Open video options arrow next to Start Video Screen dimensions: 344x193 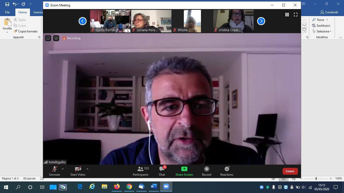coord(87,169)
